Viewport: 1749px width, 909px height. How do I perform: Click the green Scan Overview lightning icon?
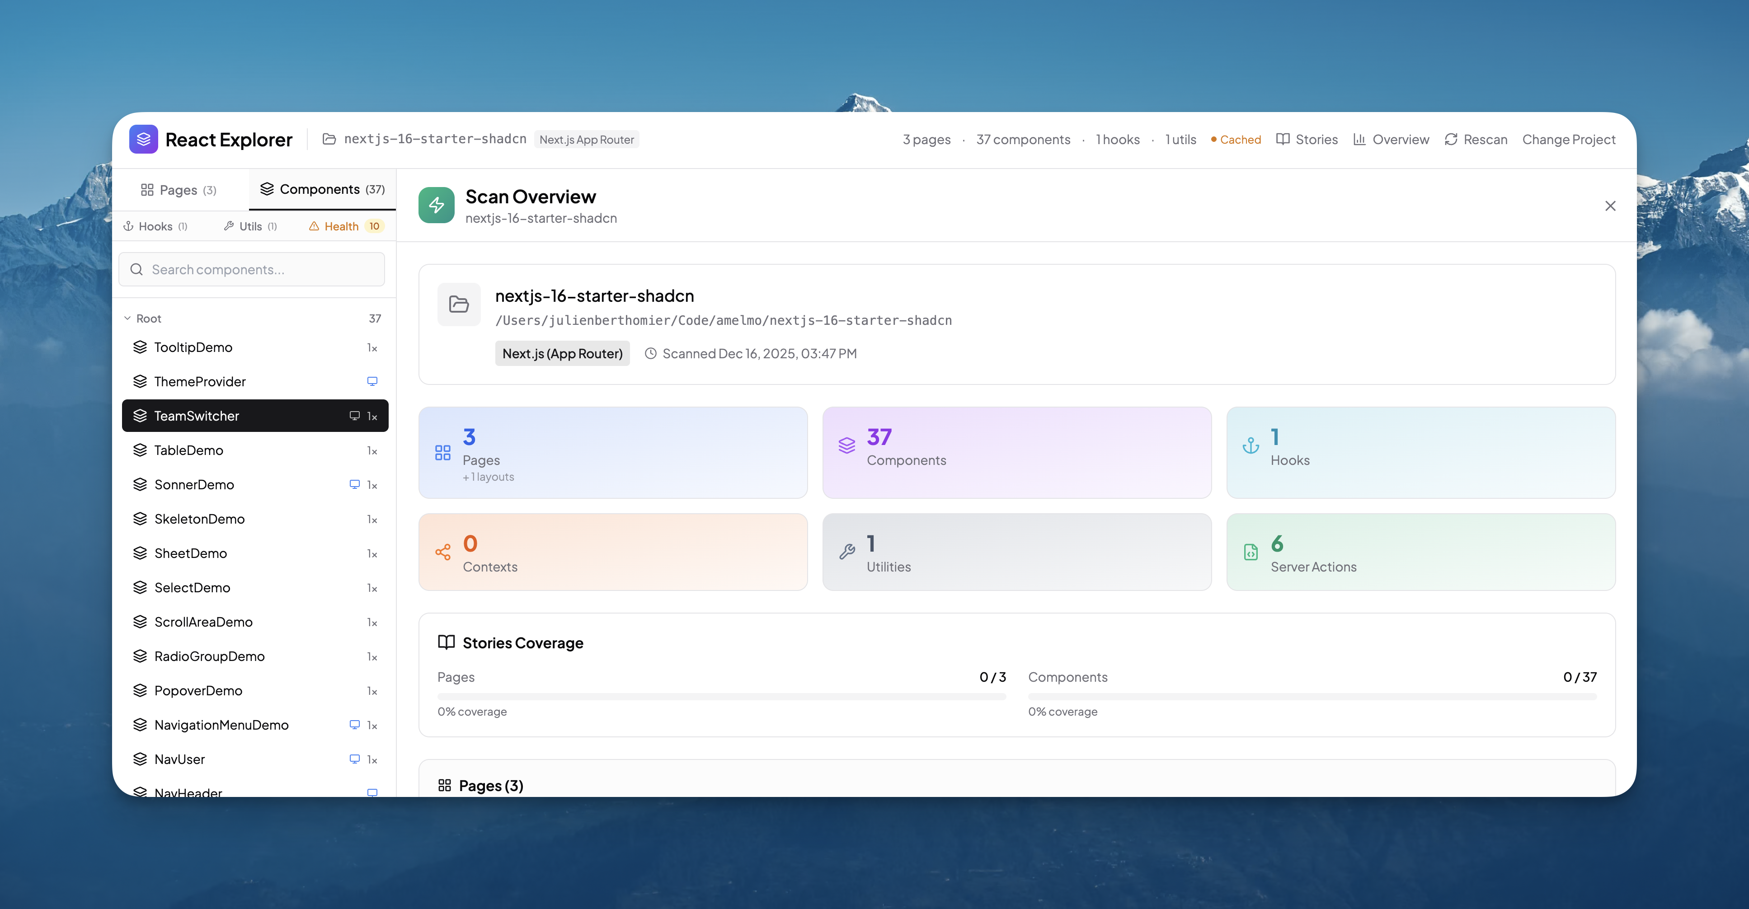click(437, 205)
